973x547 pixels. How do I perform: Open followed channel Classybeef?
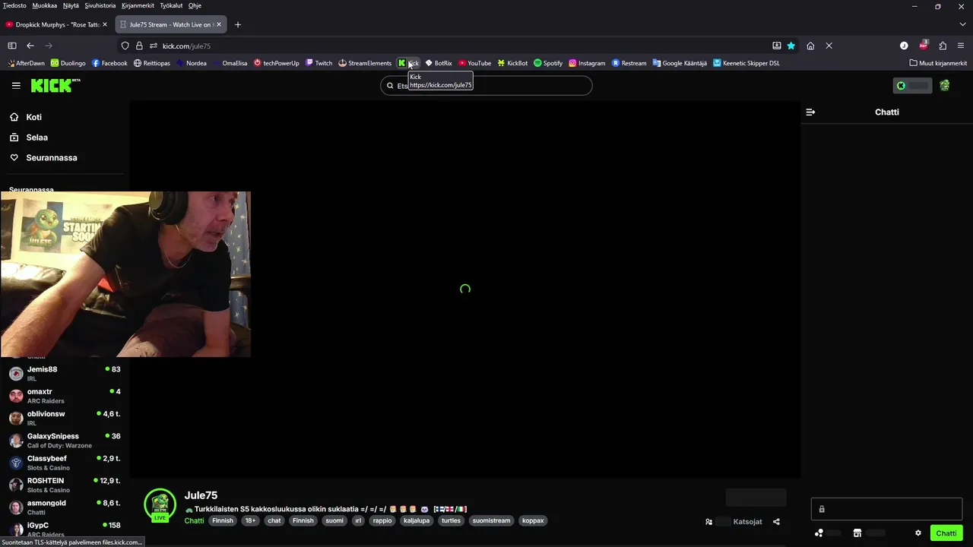(65, 463)
